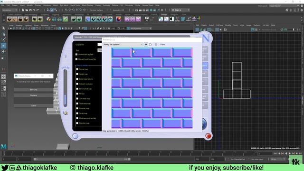This screenshot has height=171, width=304.
Task: Click the camera snapshot icon in UV Editor toolbar
Action: click(225, 29)
